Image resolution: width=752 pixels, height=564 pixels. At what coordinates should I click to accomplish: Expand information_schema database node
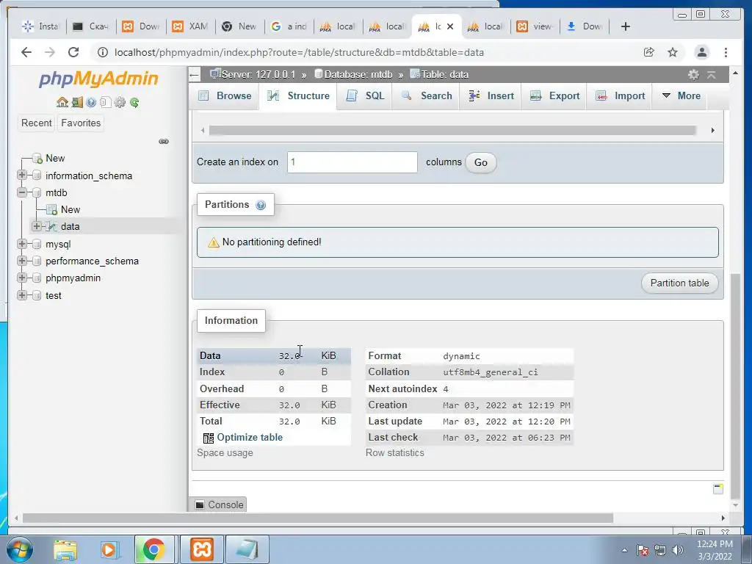[x=21, y=175]
